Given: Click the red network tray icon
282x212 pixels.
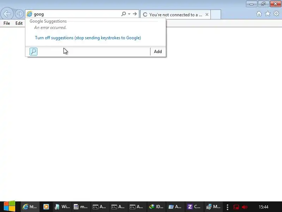Looking at the screenshot, I should click(x=236, y=207).
